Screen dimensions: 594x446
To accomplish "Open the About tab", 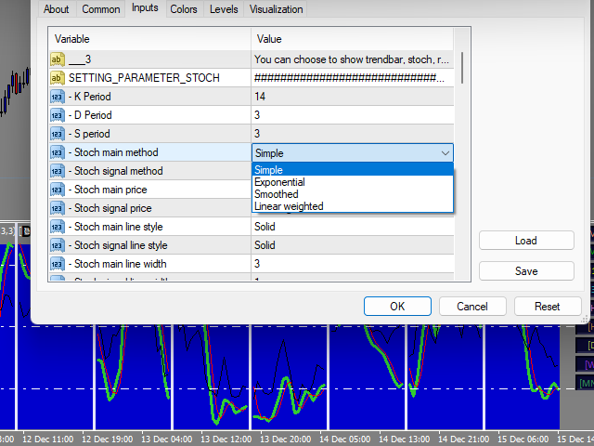I will pos(56,9).
